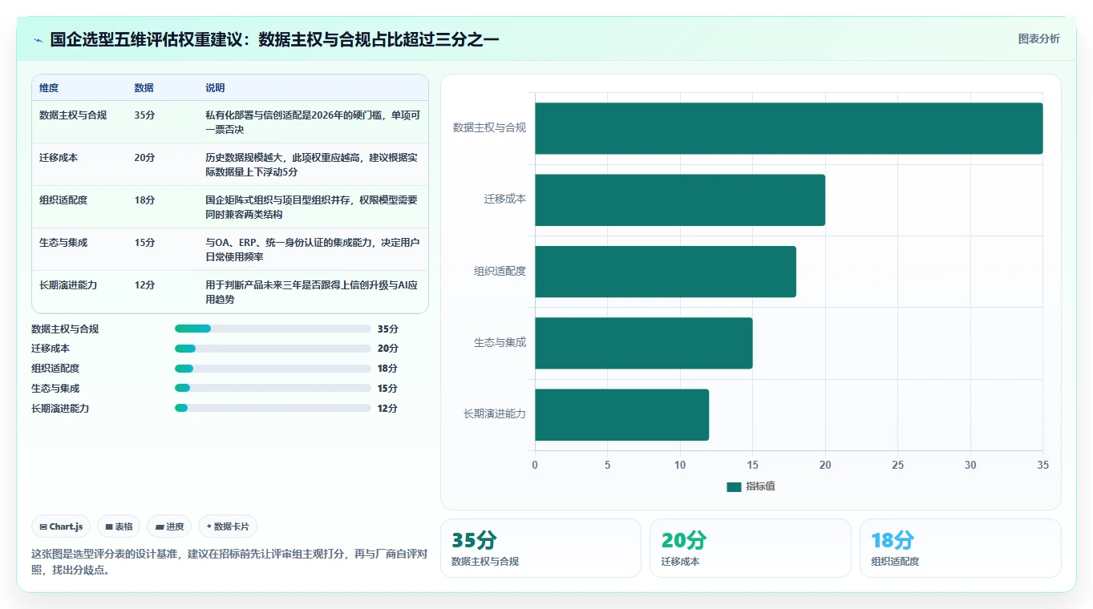Click the 12分 value in progress list

(388, 408)
